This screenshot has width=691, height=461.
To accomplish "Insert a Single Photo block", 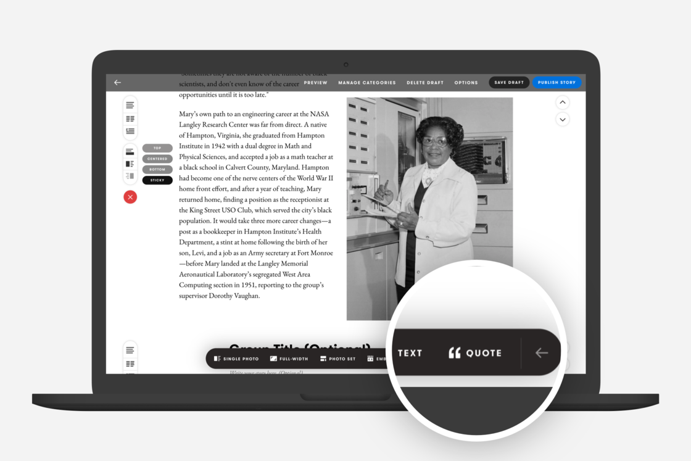I will 236,359.
